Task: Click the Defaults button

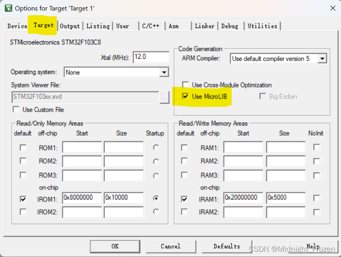Action: (x=227, y=246)
